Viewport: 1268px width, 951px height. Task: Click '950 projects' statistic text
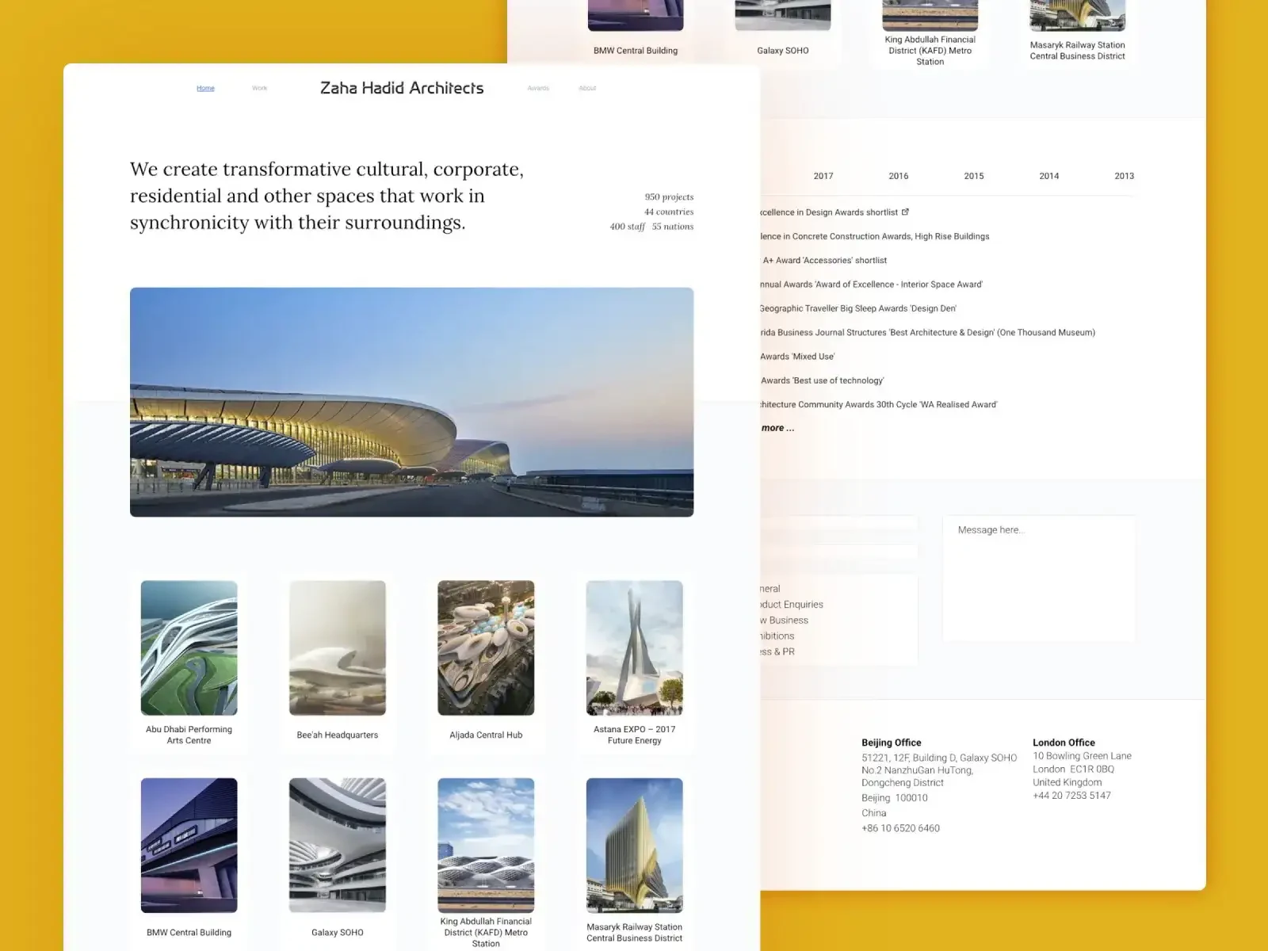click(669, 197)
